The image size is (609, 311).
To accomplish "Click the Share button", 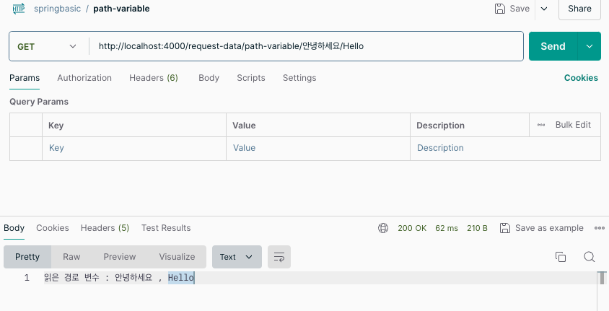I will coord(579,9).
